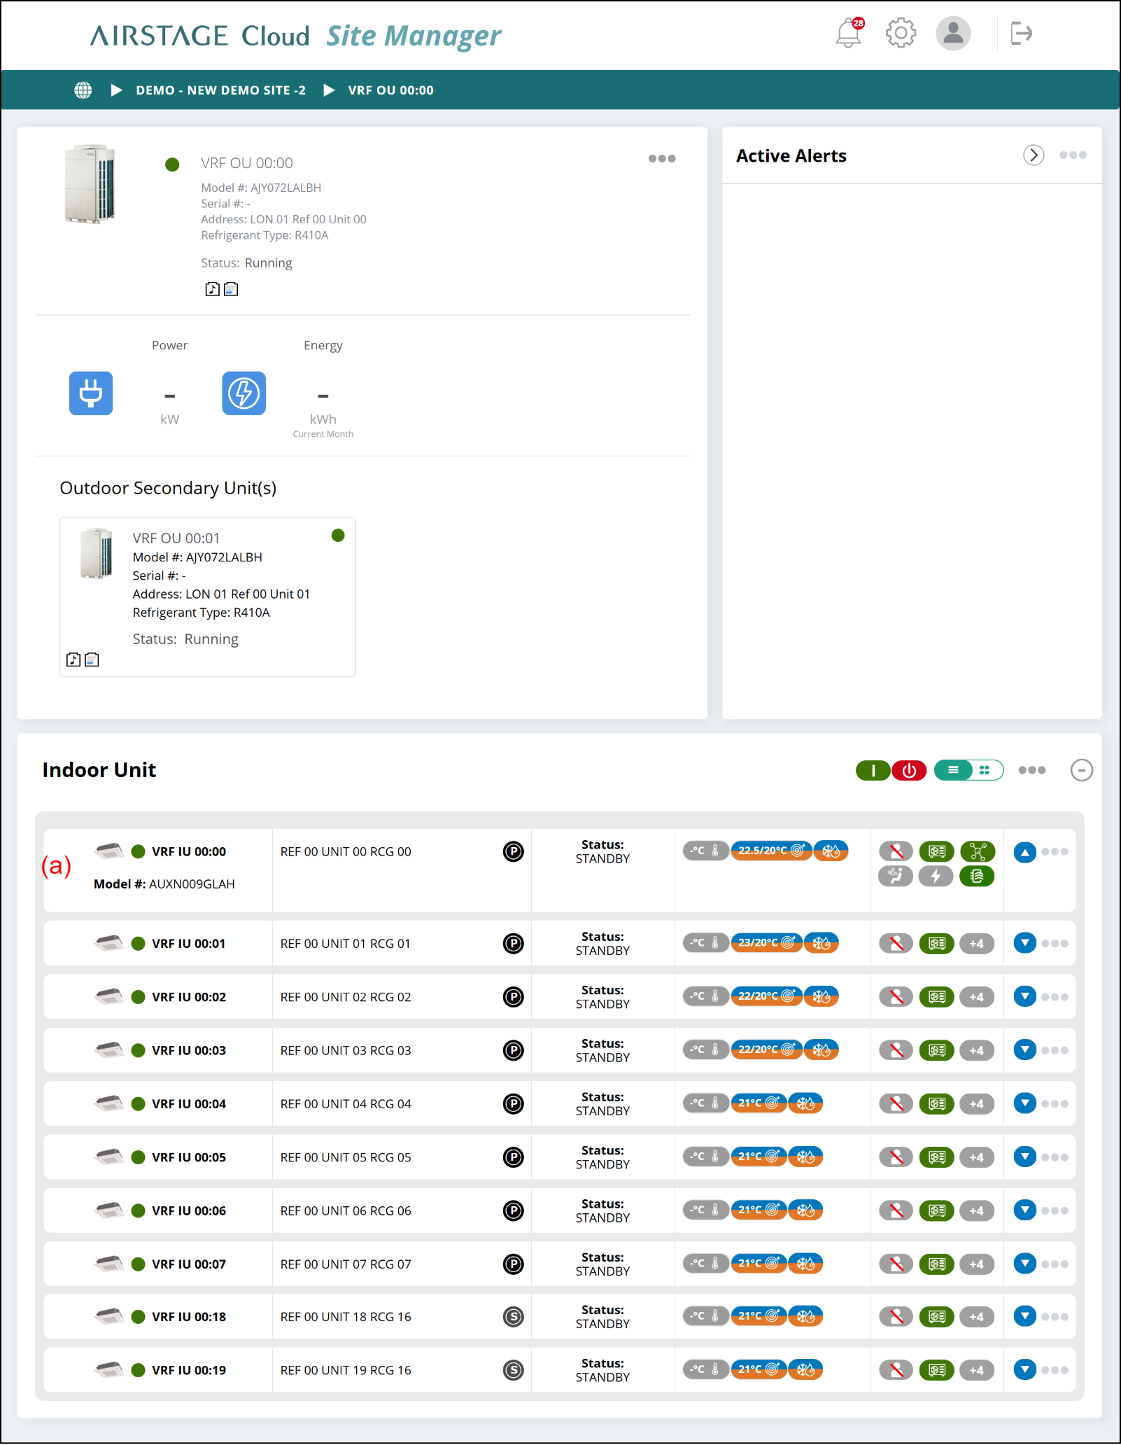
Task: Collapse the Indoor Unit section
Action: [1081, 771]
